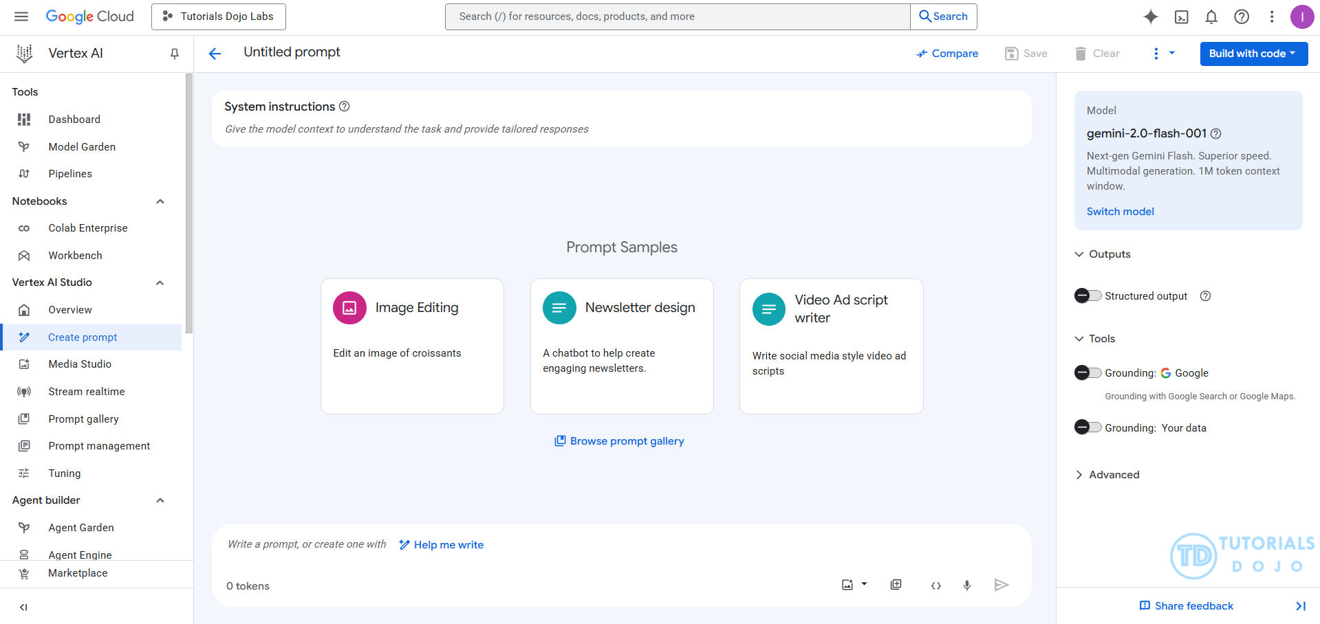Pin the Vertex AI product
Image resolution: width=1320 pixels, height=624 pixels.
coord(175,54)
